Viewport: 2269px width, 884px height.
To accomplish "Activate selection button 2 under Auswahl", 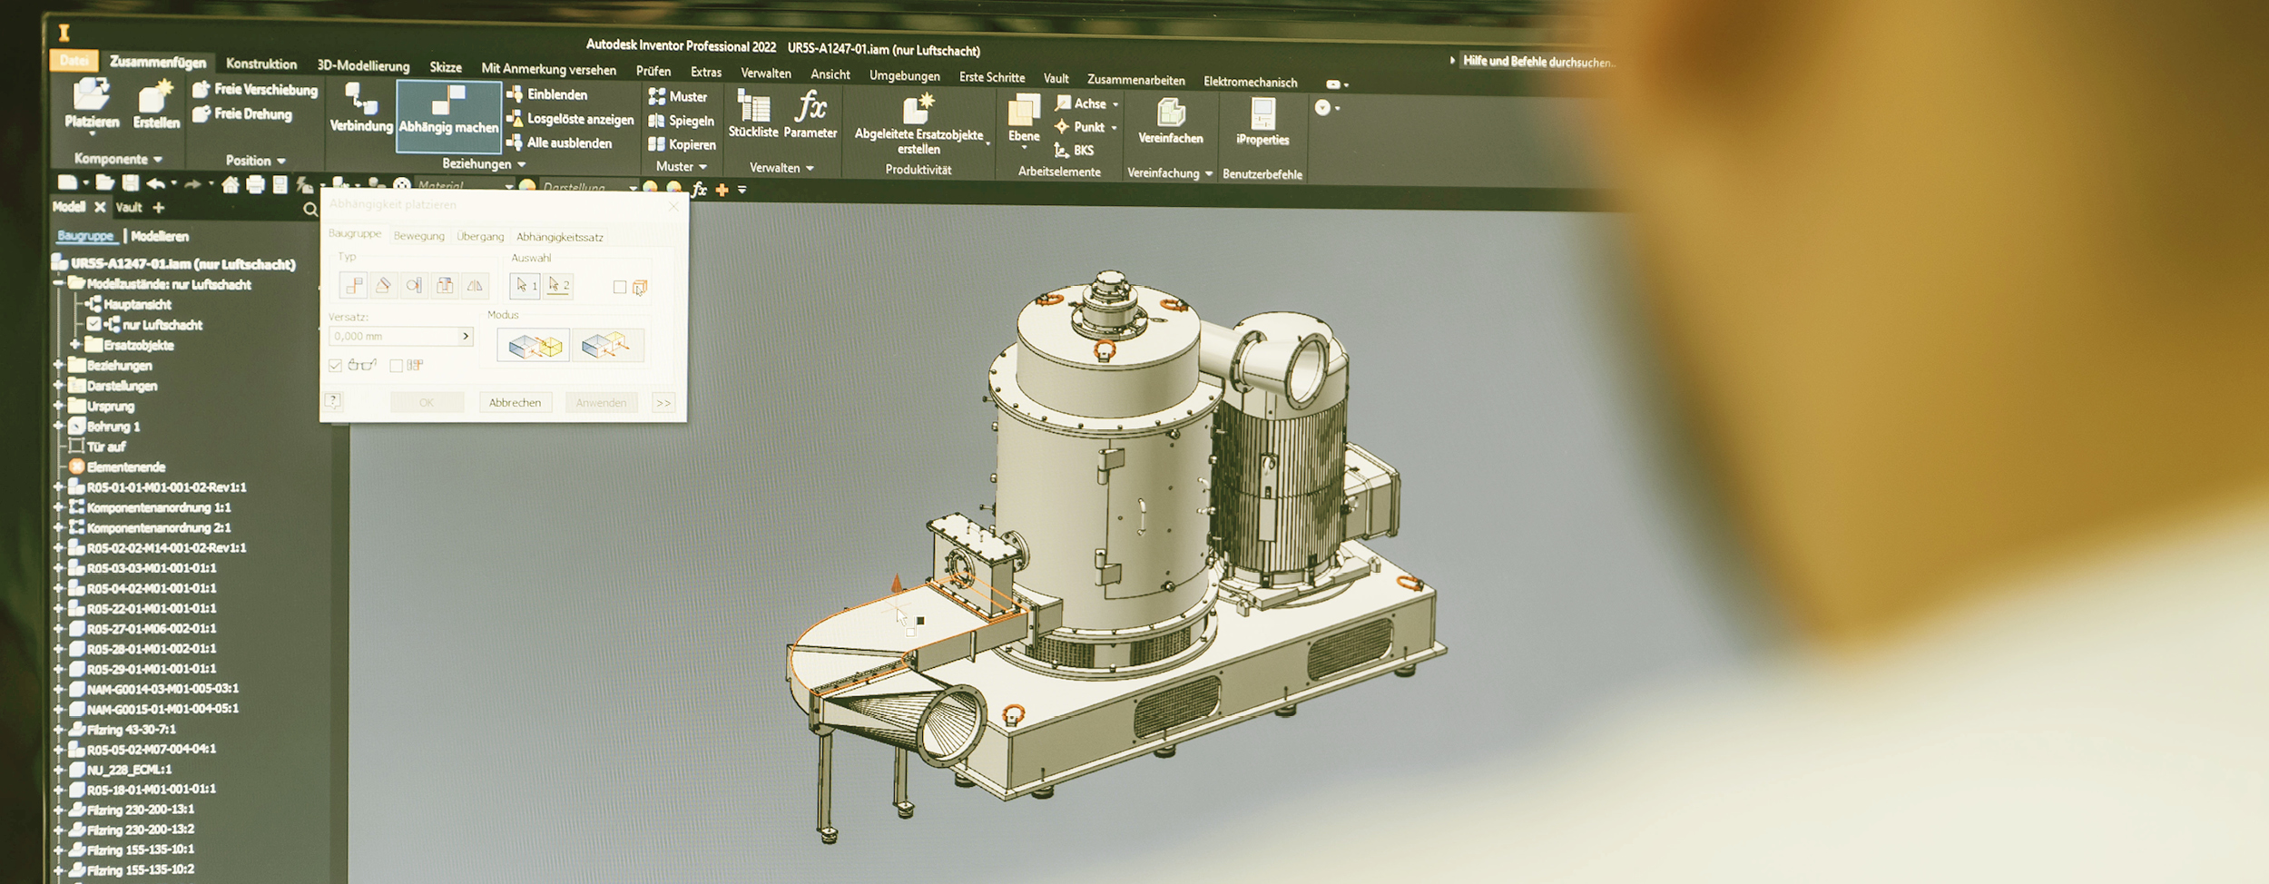I will pos(559,286).
